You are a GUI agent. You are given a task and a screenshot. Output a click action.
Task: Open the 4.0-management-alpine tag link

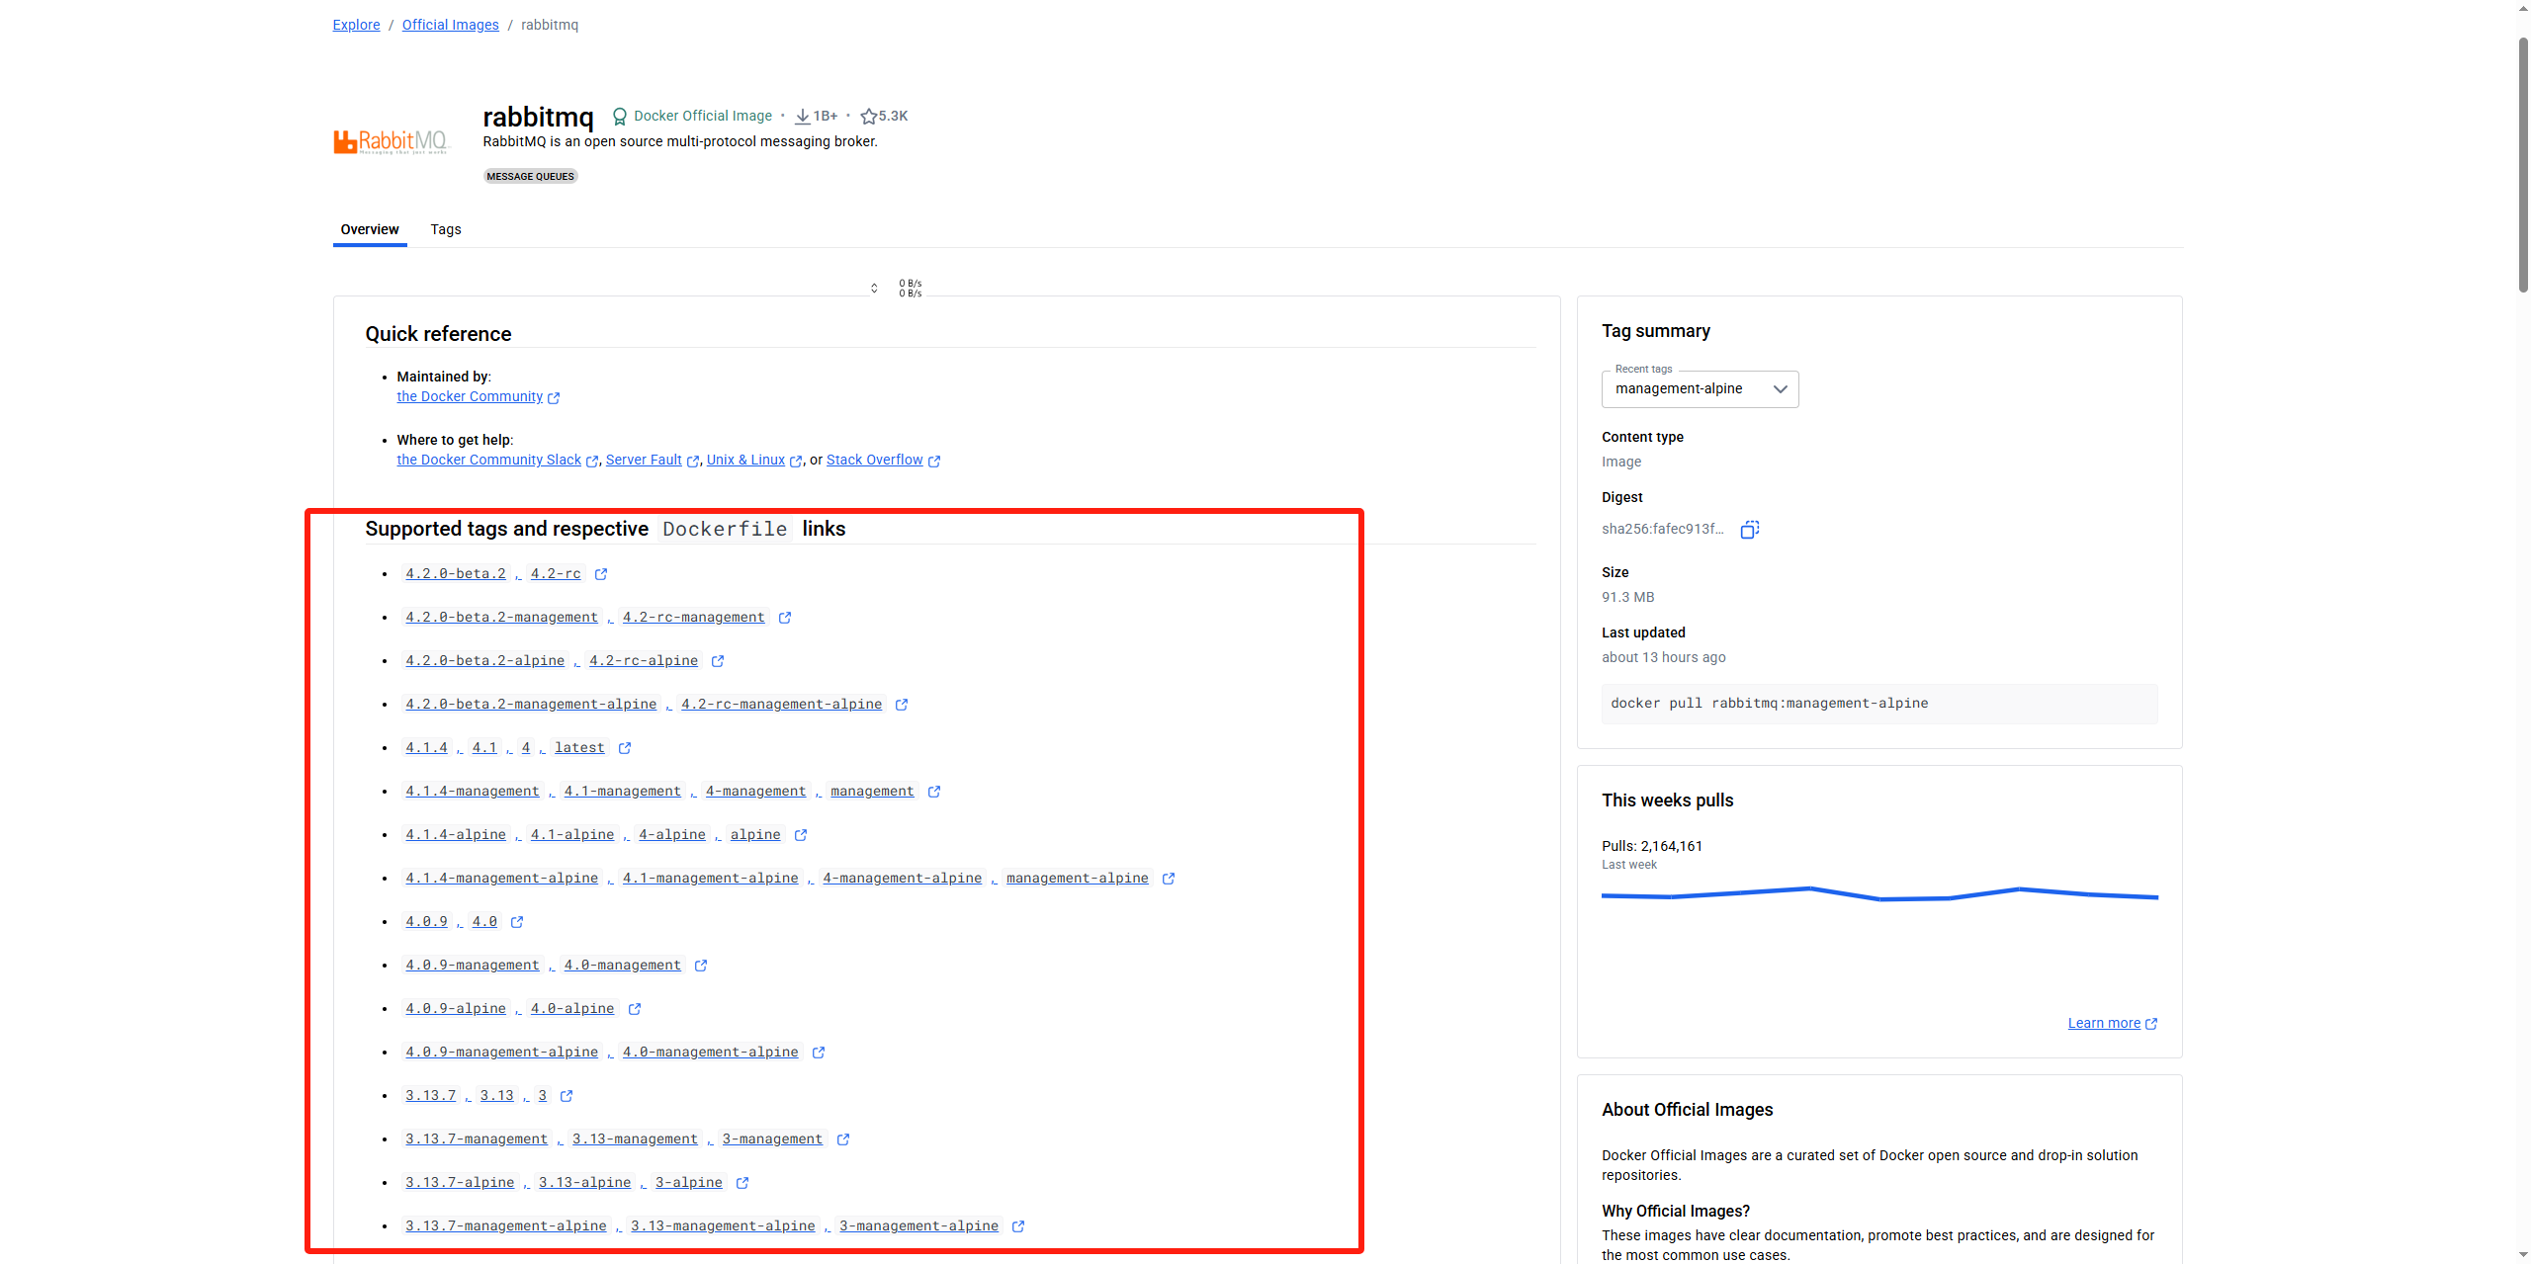click(x=710, y=1053)
